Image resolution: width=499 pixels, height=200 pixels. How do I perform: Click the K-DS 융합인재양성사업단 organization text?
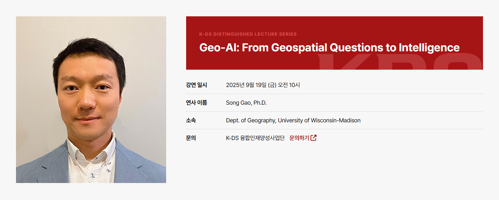coord(255,138)
